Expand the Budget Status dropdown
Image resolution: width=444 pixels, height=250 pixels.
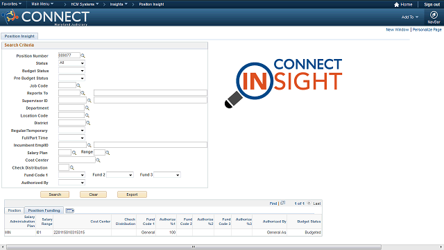71,71
